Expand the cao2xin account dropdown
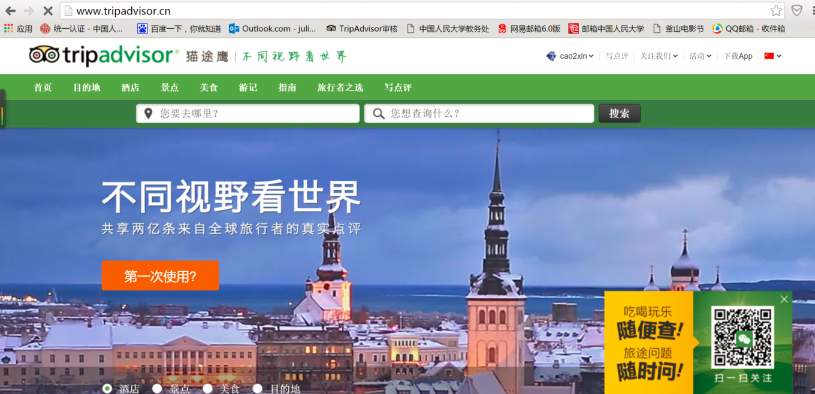Image resolution: width=815 pixels, height=394 pixels. 591,56
